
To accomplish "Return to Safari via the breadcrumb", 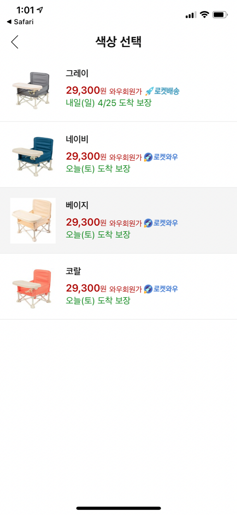I will coord(20,22).
